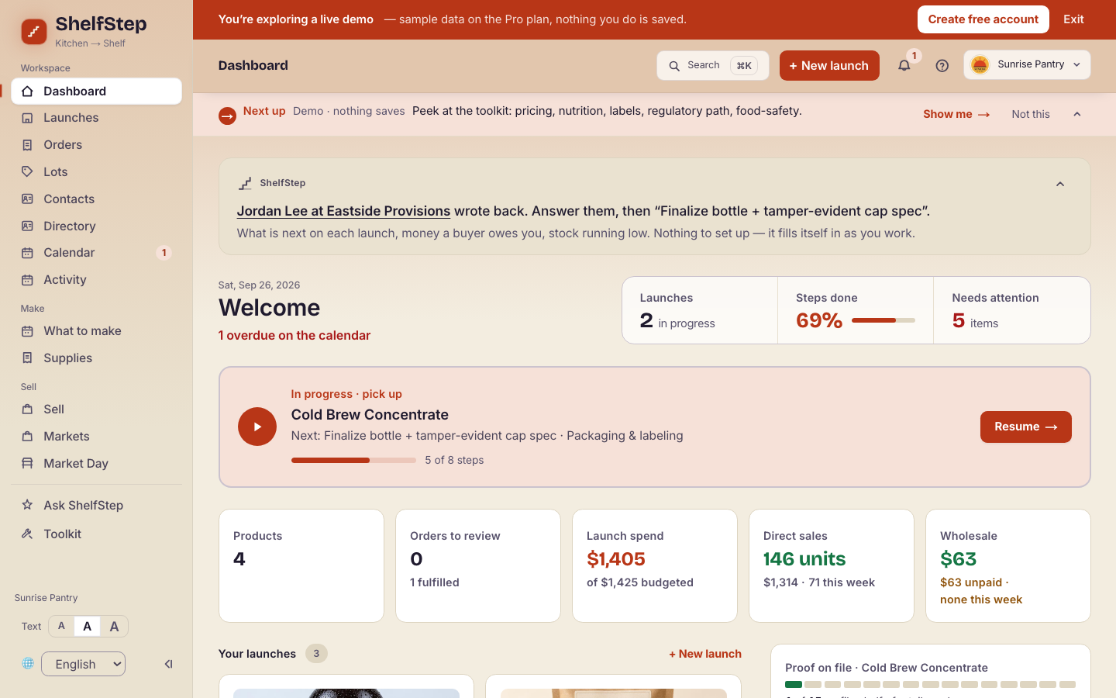Resume the Cold Brew Concentrate launch
The height and width of the screenshot is (698, 1116).
coord(1025,427)
